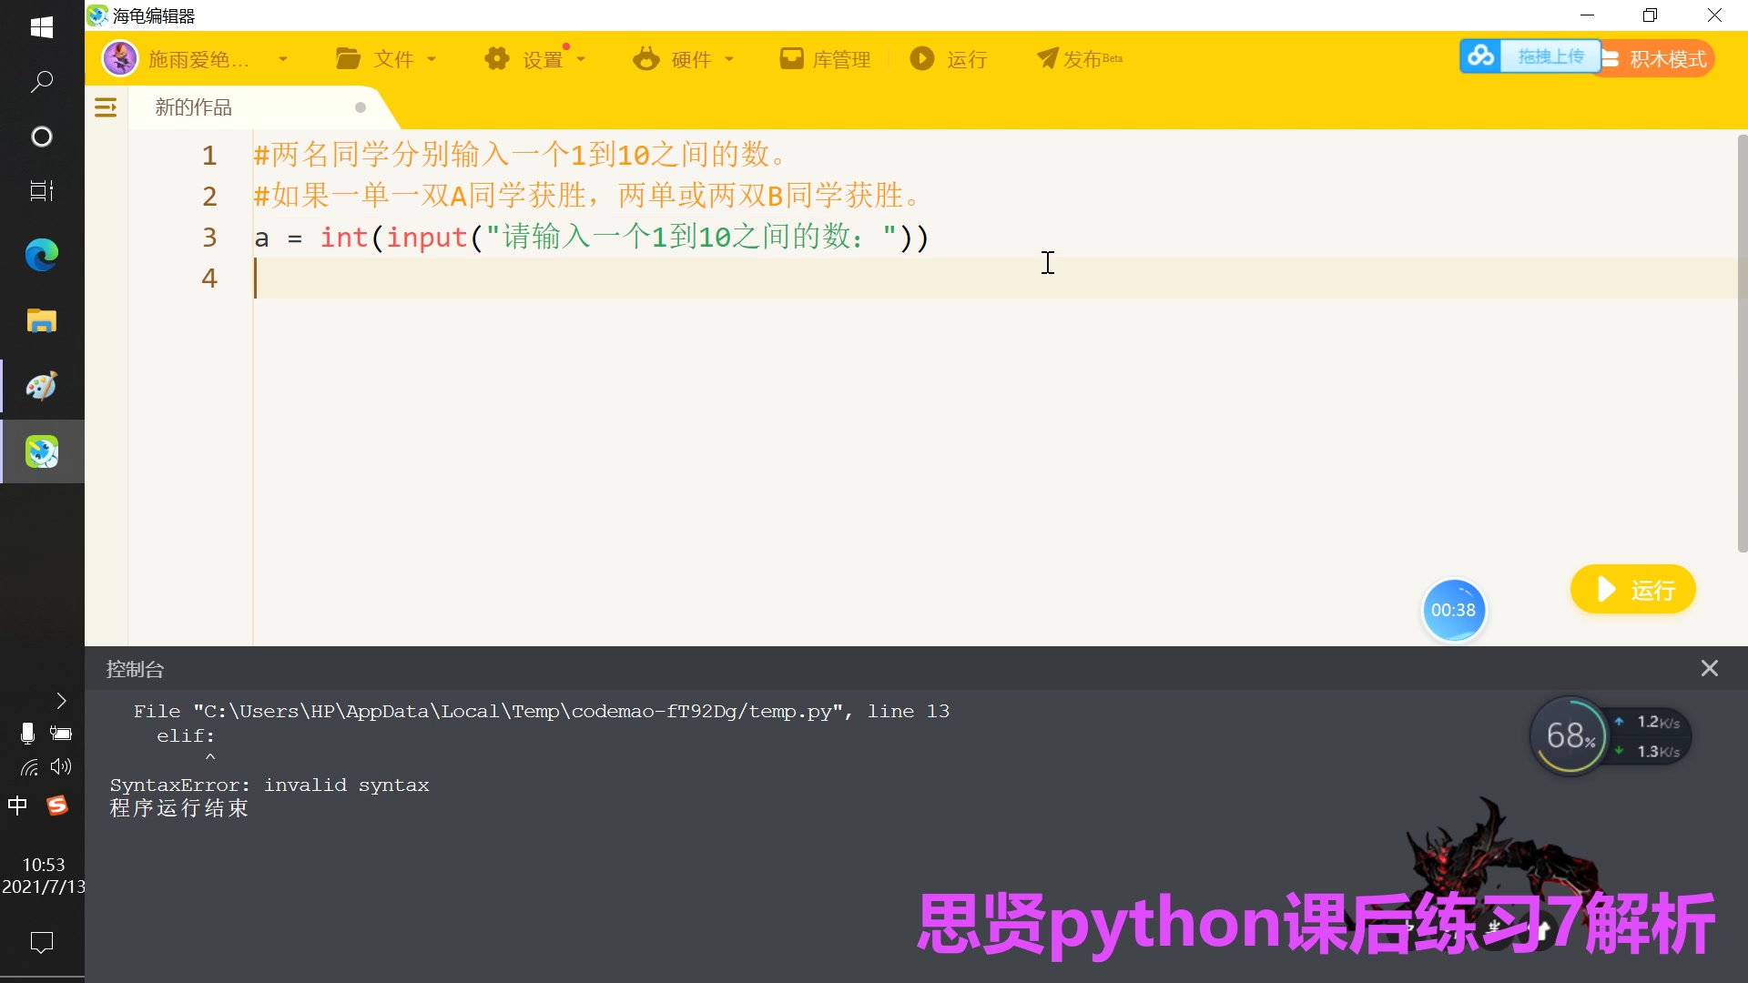Viewport: 1748px width, 983px height.
Task: Open the notification center icon
Action: [x=42, y=942]
